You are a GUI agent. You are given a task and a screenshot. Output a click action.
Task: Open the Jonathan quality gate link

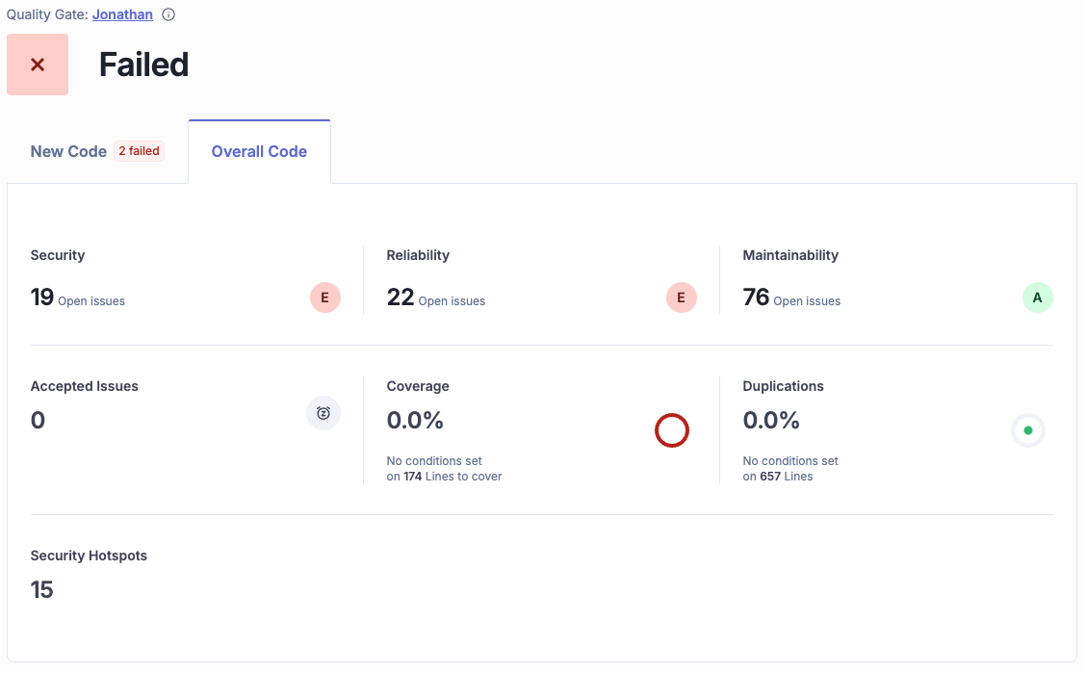[x=122, y=15]
